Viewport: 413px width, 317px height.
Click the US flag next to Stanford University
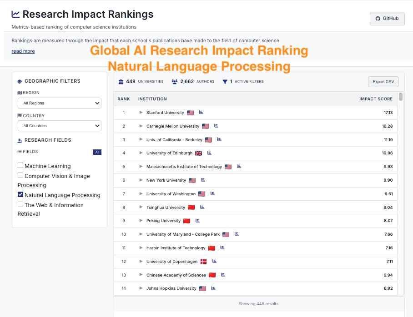click(190, 113)
